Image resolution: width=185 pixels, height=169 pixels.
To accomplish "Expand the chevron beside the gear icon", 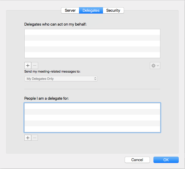I will click(x=158, y=66).
